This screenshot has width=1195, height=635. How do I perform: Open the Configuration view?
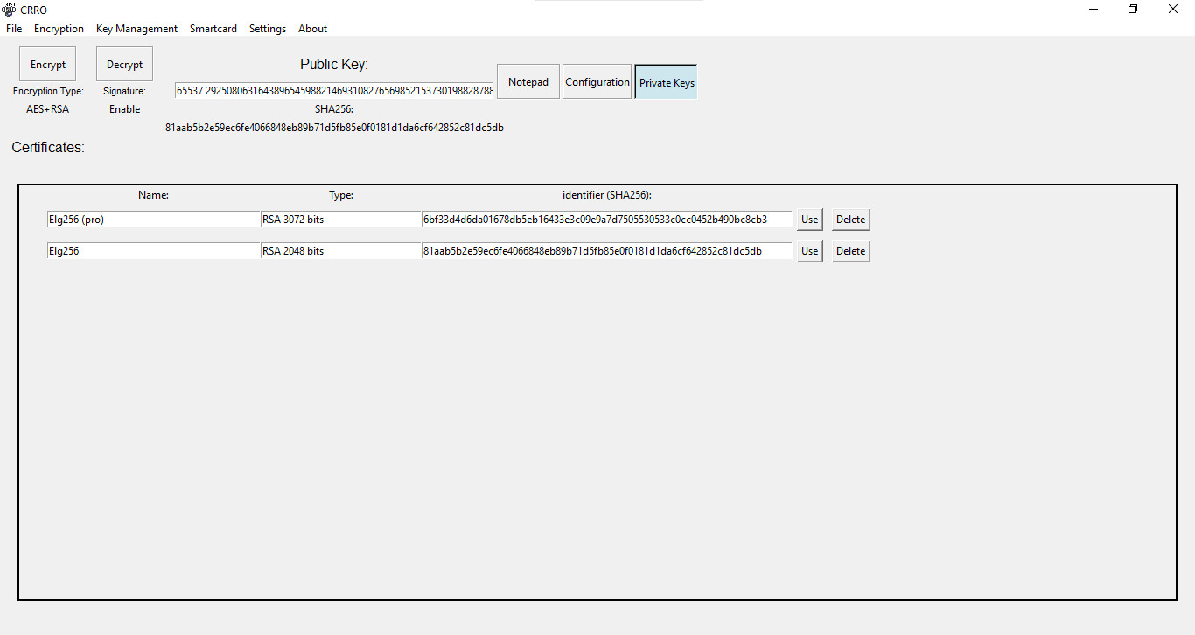(597, 81)
